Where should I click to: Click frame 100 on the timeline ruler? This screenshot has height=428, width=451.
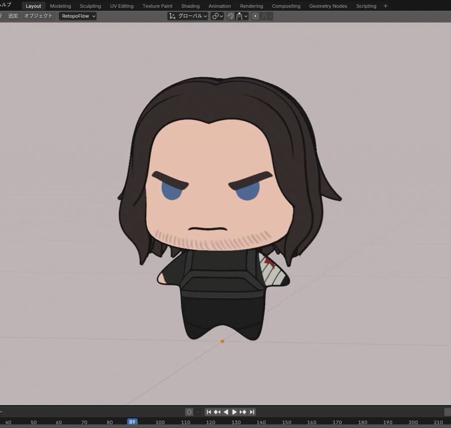click(160, 422)
